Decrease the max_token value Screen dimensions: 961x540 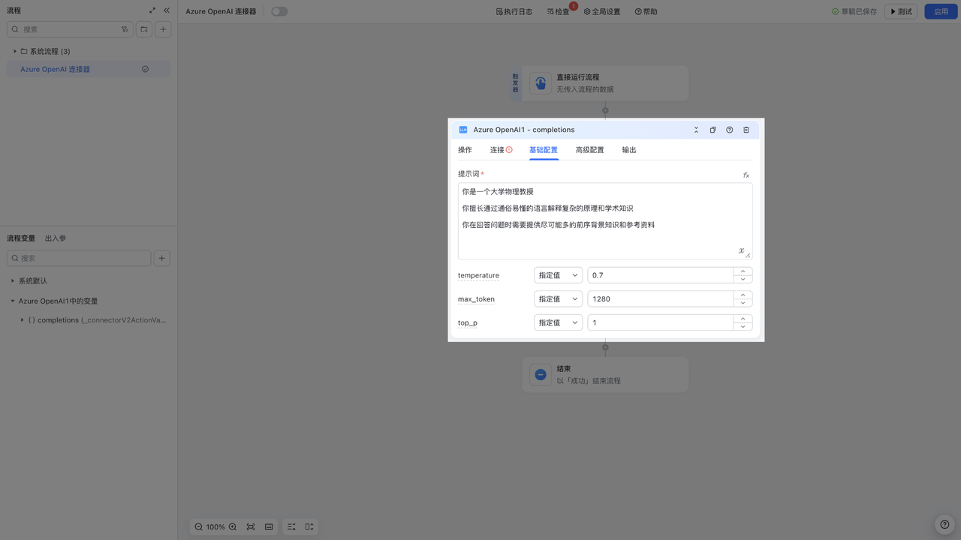[x=743, y=303]
